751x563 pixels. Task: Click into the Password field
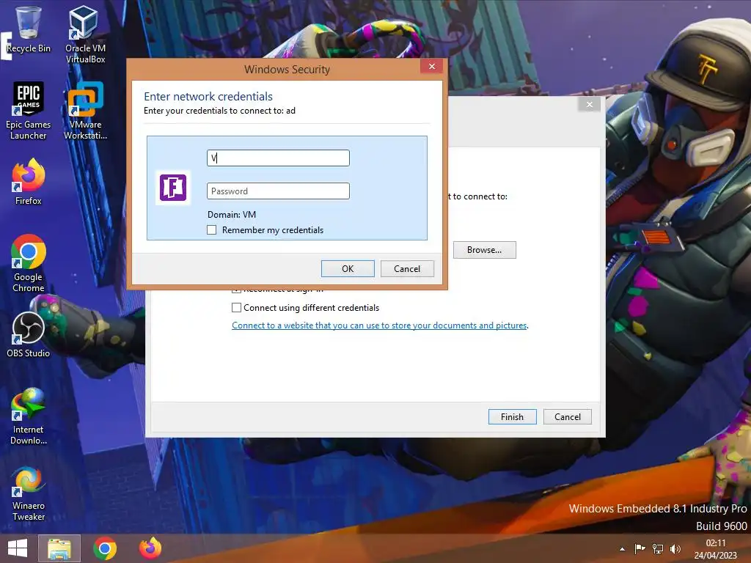pyautogui.click(x=278, y=191)
